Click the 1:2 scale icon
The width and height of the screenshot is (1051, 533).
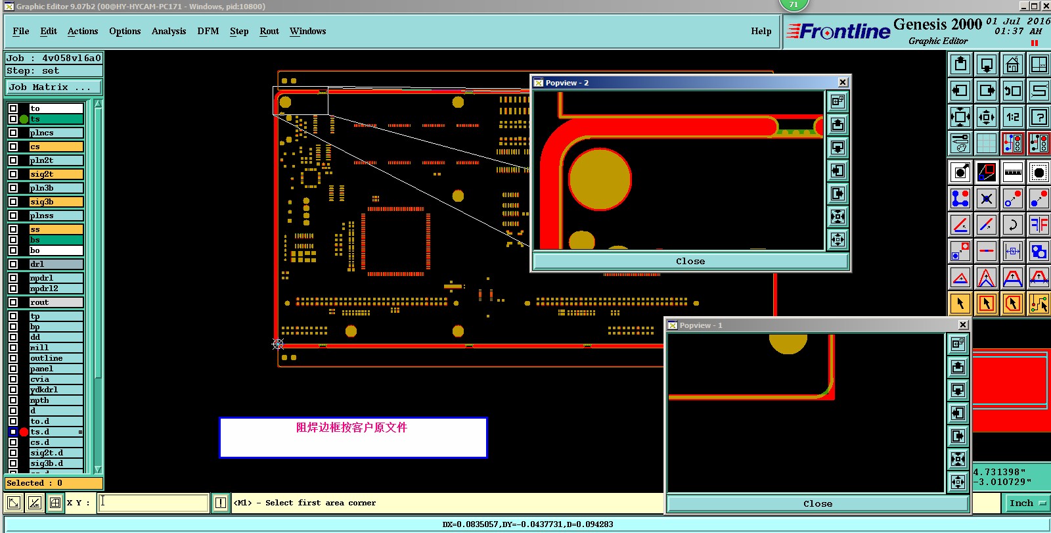tap(1013, 118)
